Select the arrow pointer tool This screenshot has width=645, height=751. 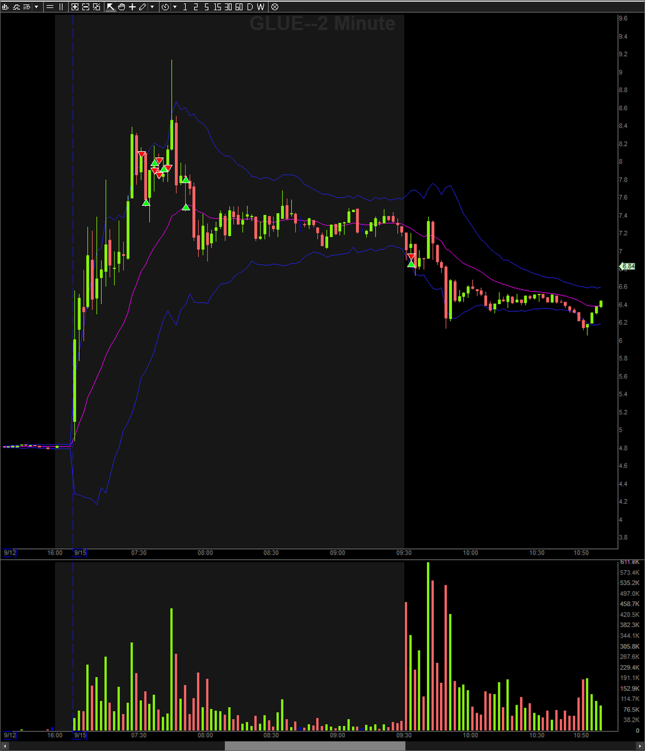click(x=111, y=7)
